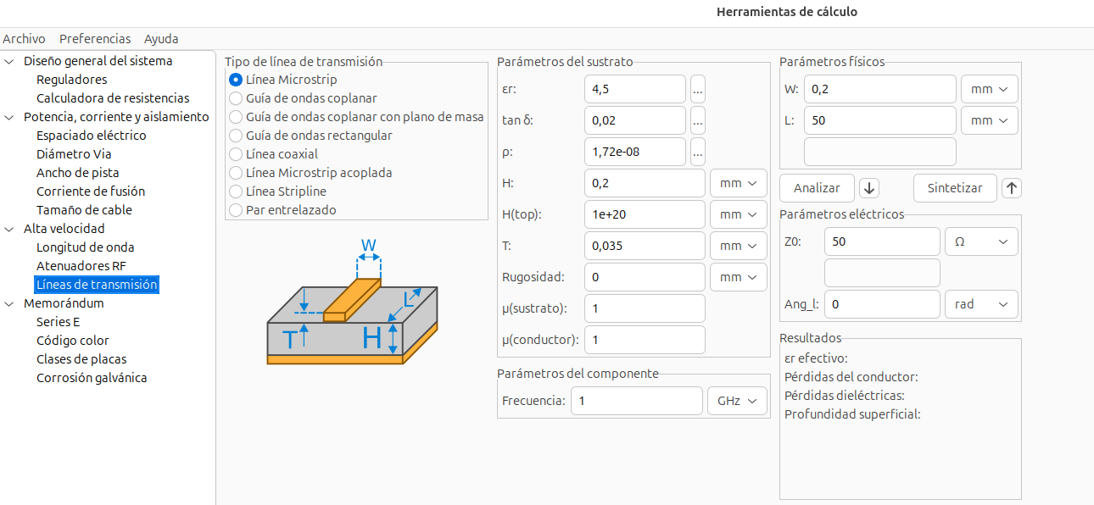Collapse the Alta velocidad tree section
Viewport: 1094px width, 505px height.
click(9, 229)
